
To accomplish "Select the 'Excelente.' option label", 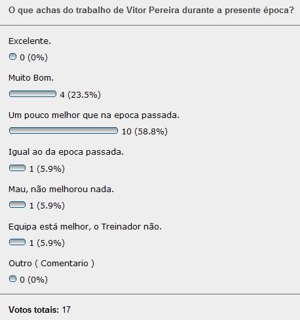I will click(x=29, y=41).
